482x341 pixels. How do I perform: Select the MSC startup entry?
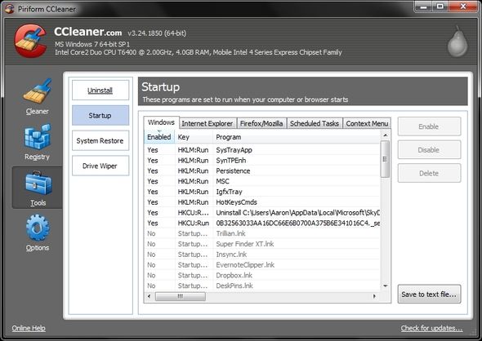pyautogui.click(x=262, y=181)
